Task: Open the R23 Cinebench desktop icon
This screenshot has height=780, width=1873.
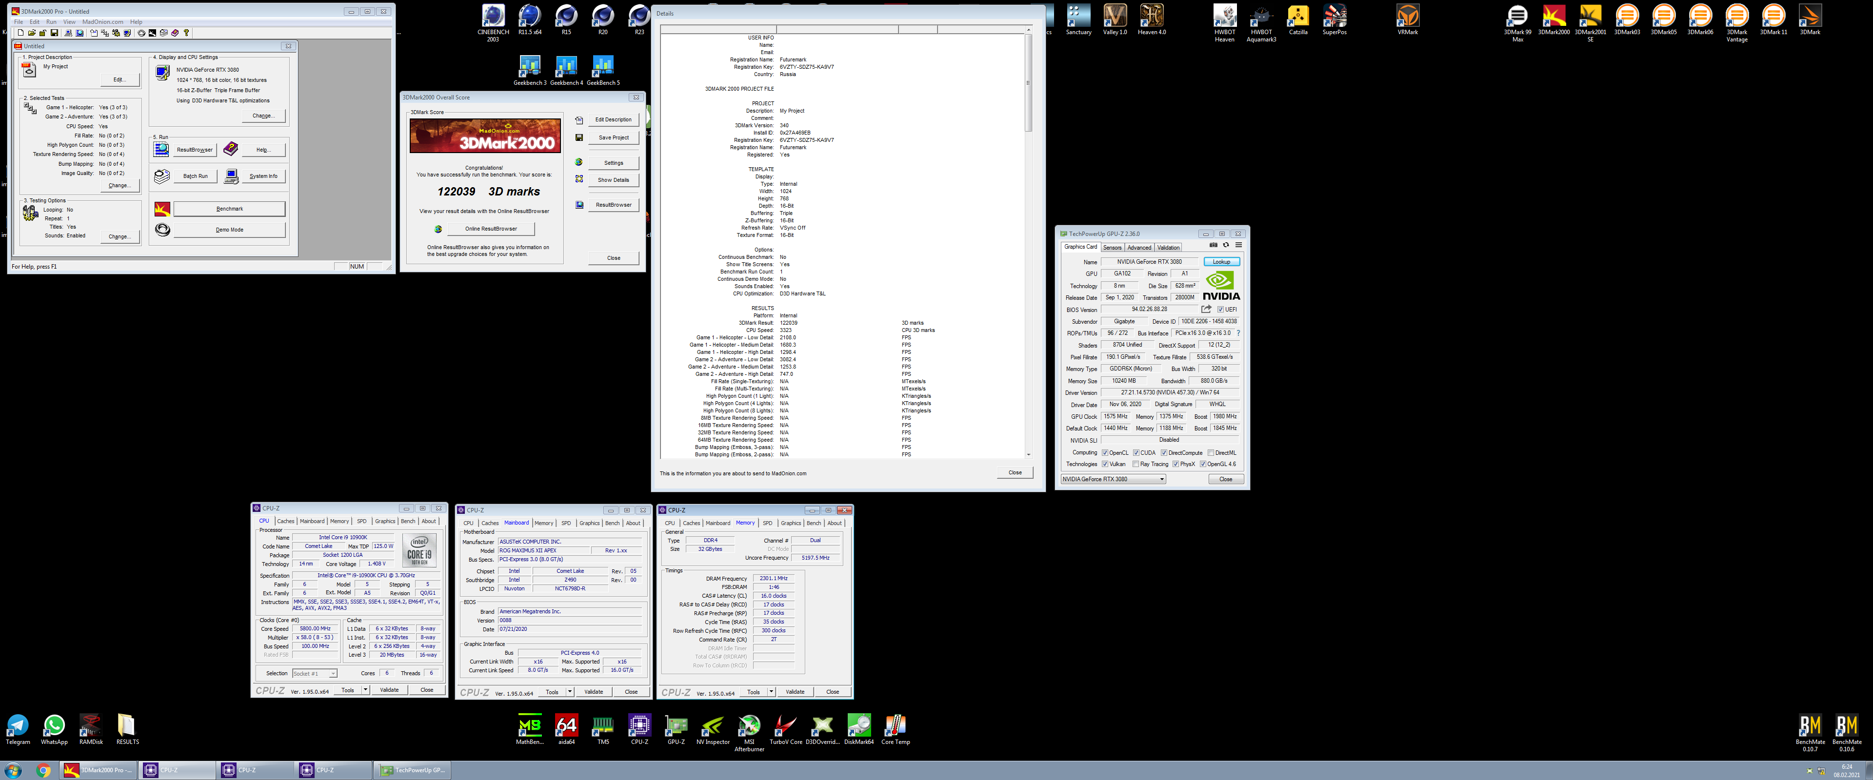Action: (639, 19)
